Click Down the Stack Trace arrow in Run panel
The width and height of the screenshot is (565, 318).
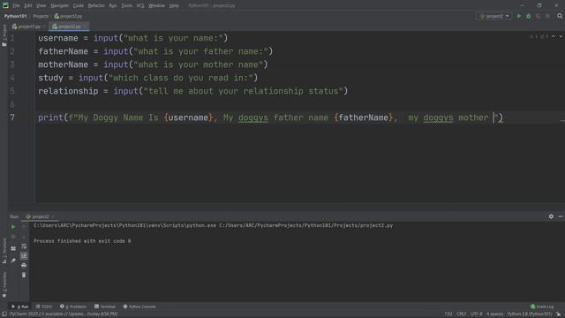point(24,237)
